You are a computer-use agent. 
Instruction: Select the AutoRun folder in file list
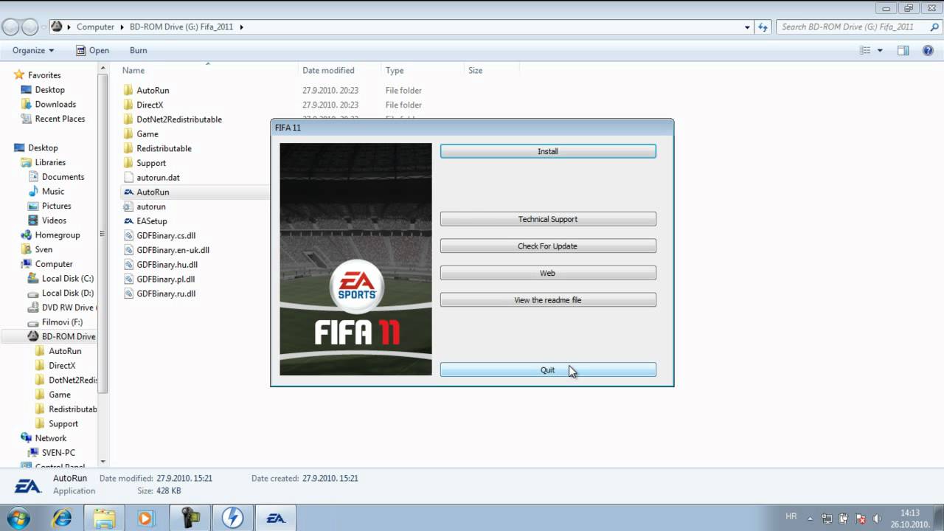click(153, 90)
